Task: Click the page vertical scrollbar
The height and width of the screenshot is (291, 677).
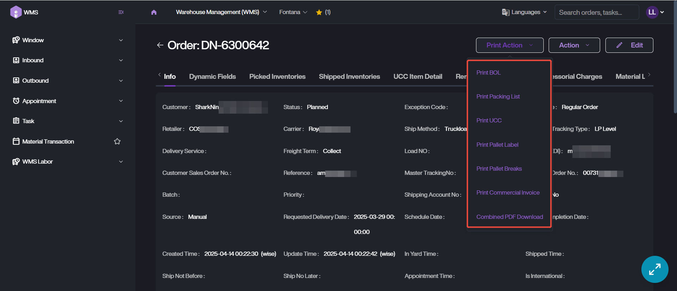Action: [675, 56]
